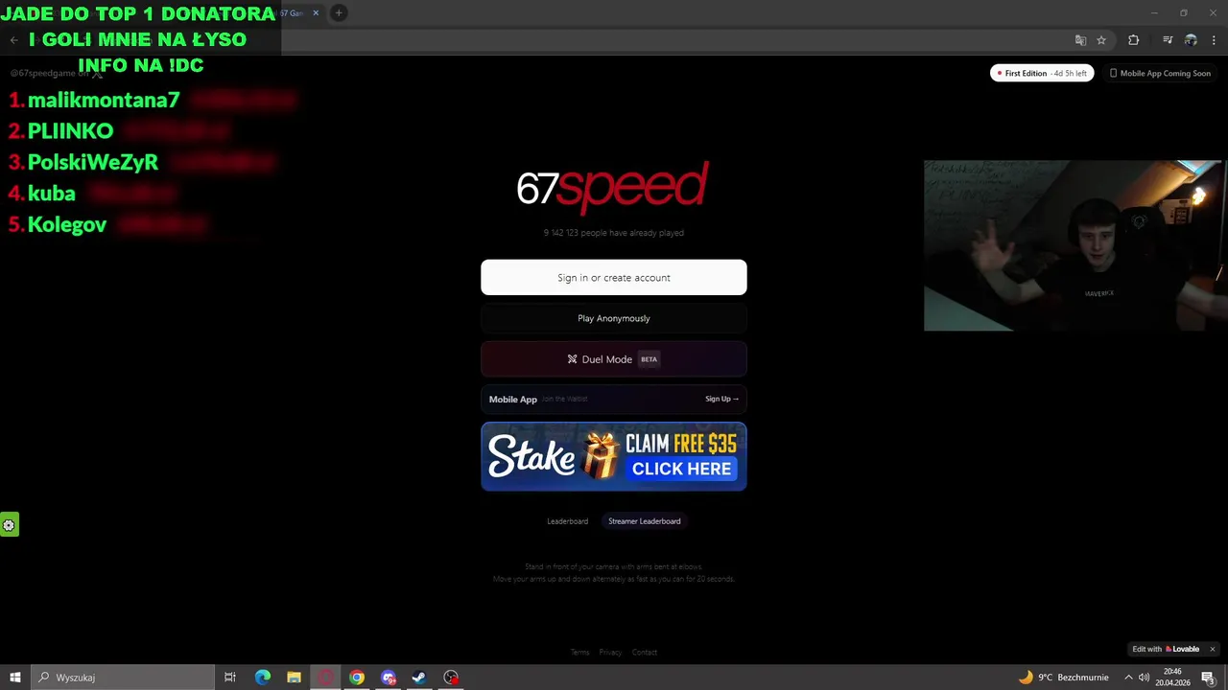Click the translate page icon
This screenshot has width=1228, height=690.
[1080, 40]
